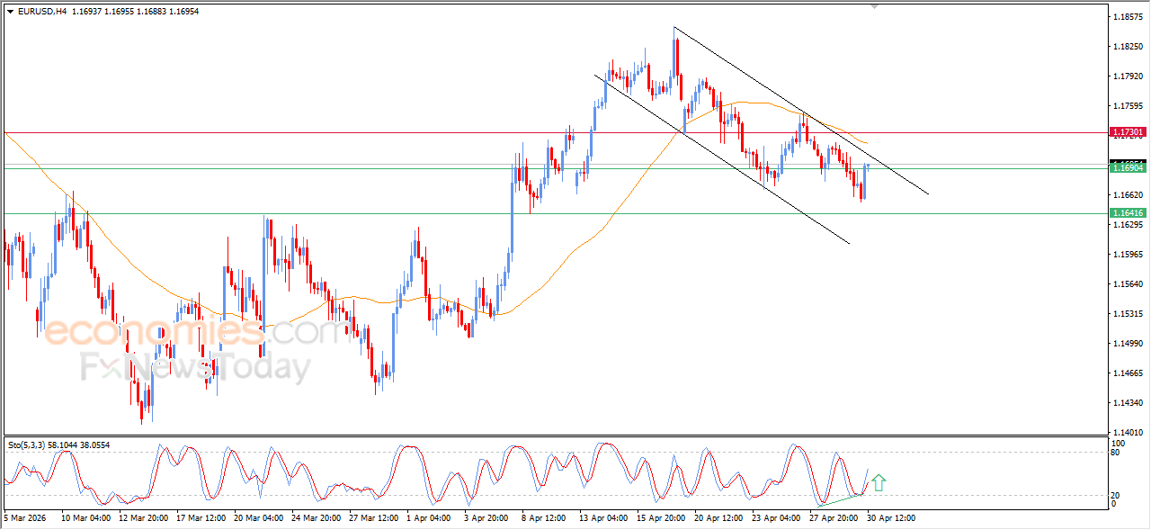The height and width of the screenshot is (530, 1151).
Task: Select the red 1.17301 price label
Action: tap(1128, 132)
